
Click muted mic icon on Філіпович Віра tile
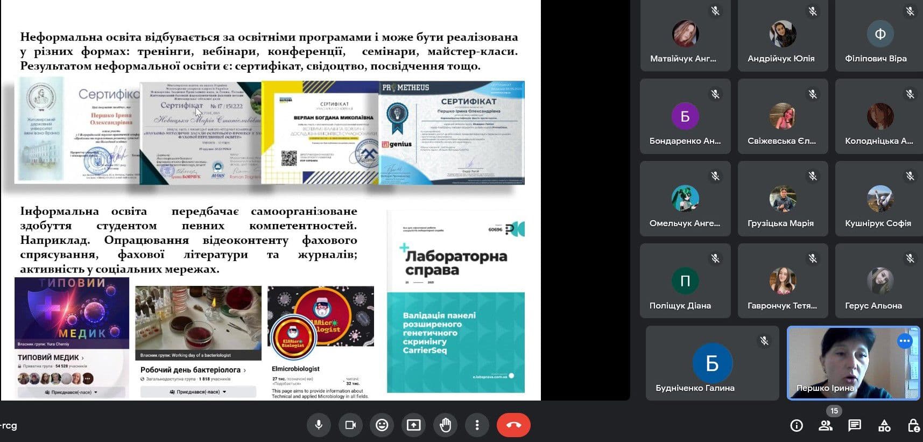point(910,11)
